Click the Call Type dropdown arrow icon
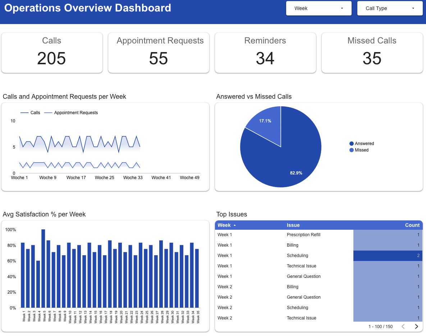The image size is (426, 336). (413, 8)
